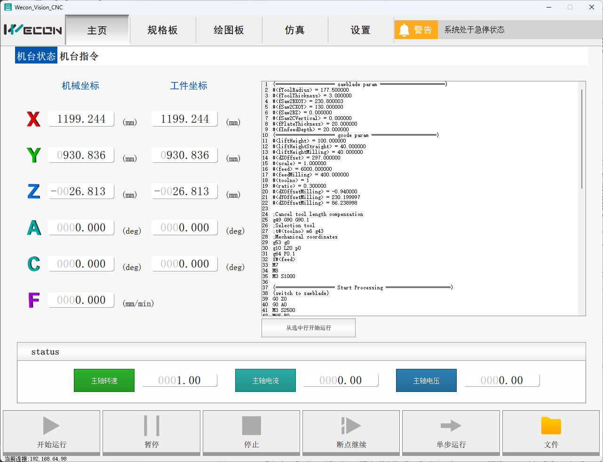Hit the 停止 stop square icon
This screenshot has height=462, width=603.
tap(251, 426)
